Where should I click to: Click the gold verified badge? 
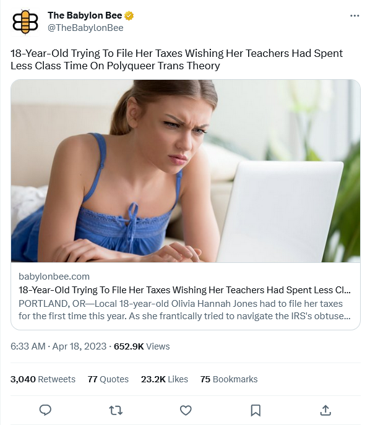(129, 15)
